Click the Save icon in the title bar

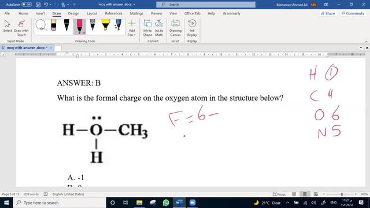point(38,5)
